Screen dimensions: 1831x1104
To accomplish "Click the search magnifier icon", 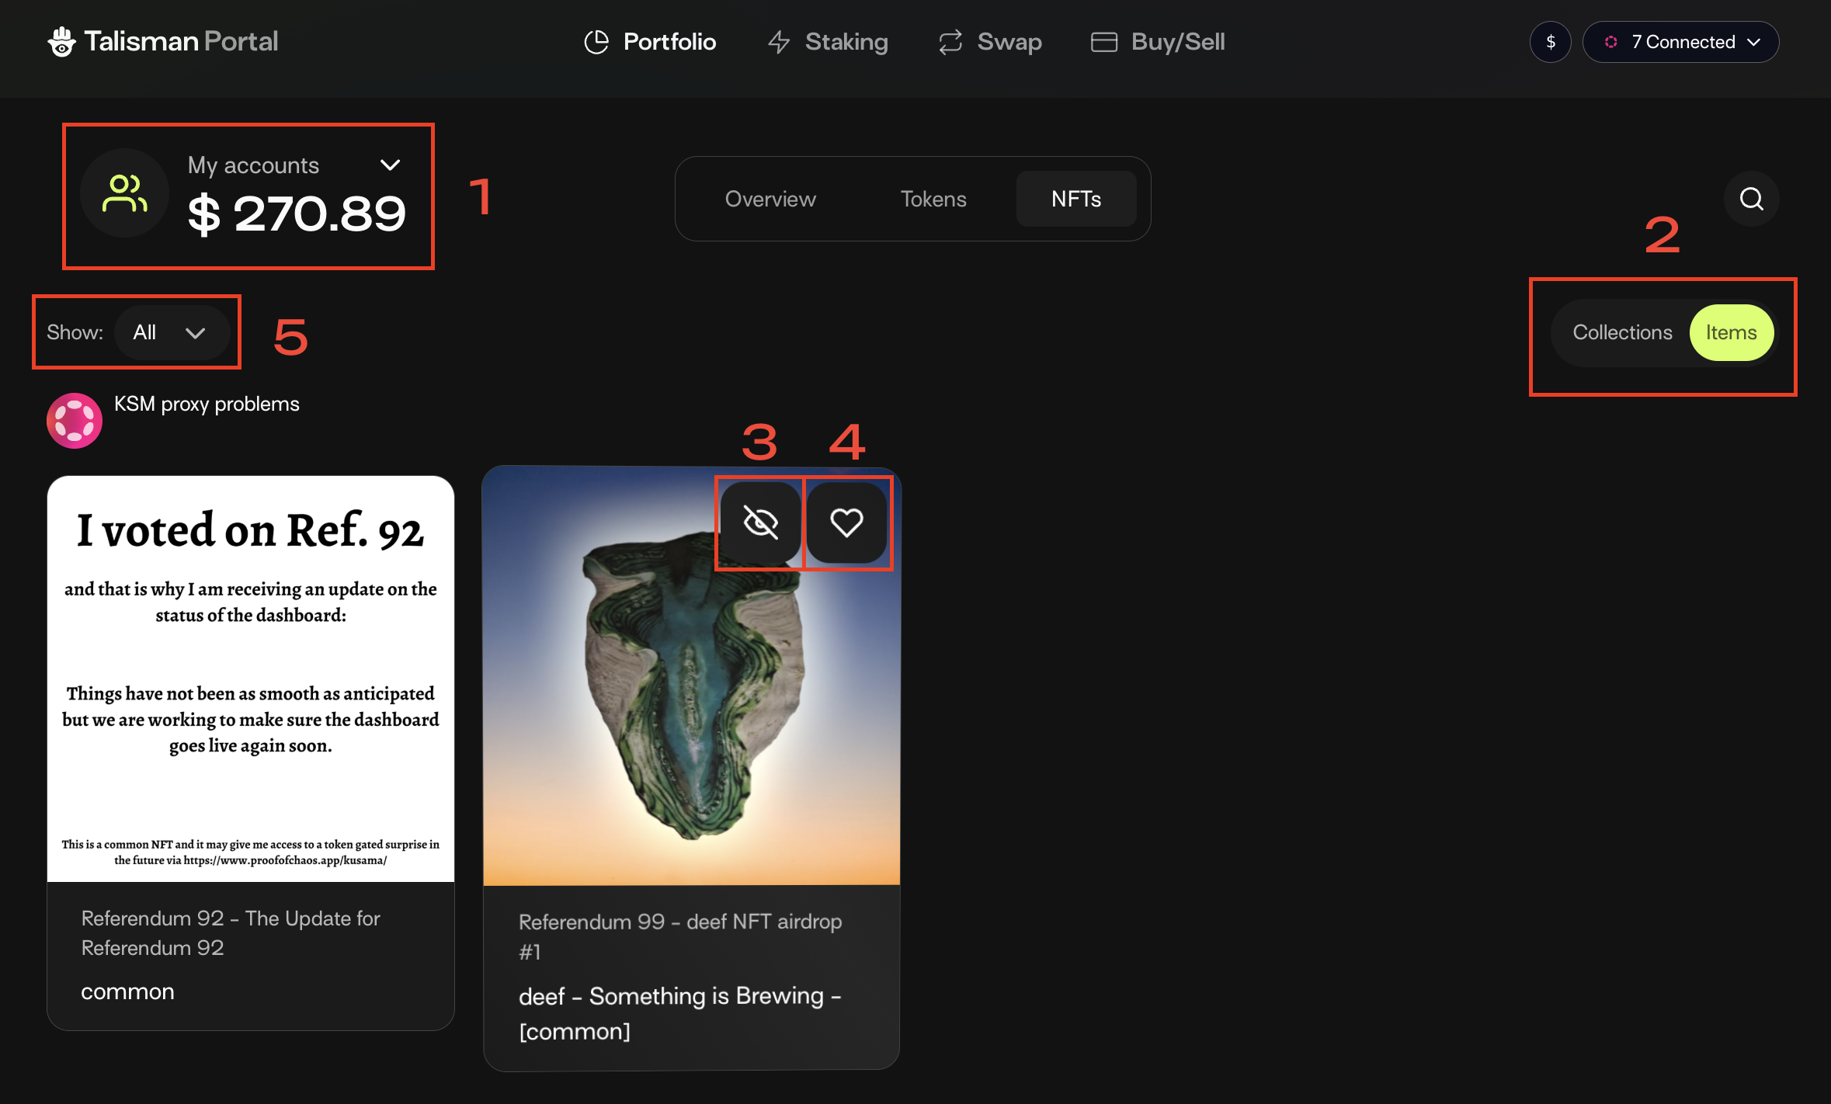I will coord(1751,199).
